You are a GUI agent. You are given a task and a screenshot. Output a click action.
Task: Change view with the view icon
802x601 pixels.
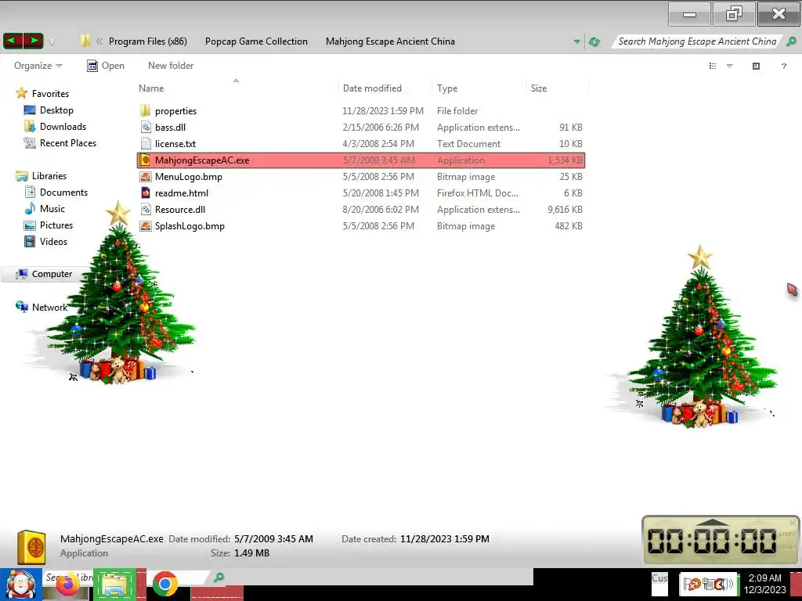[x=713, y=66]
